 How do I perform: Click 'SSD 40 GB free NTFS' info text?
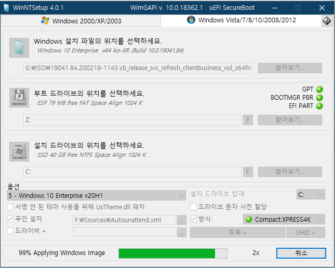click(91, 155)
